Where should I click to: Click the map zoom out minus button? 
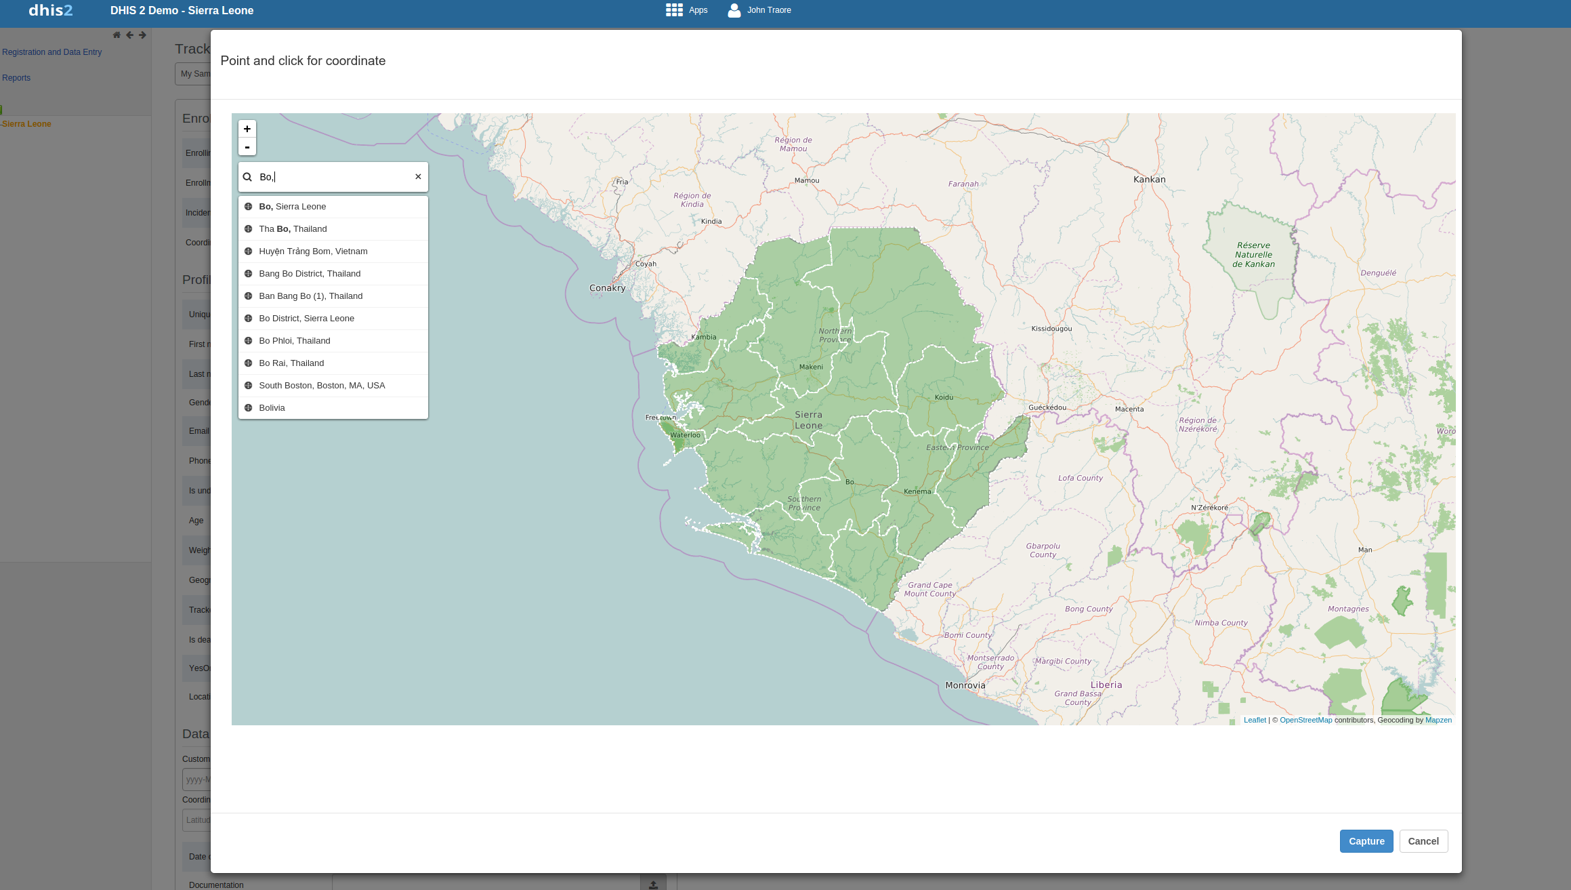[247, 147]
